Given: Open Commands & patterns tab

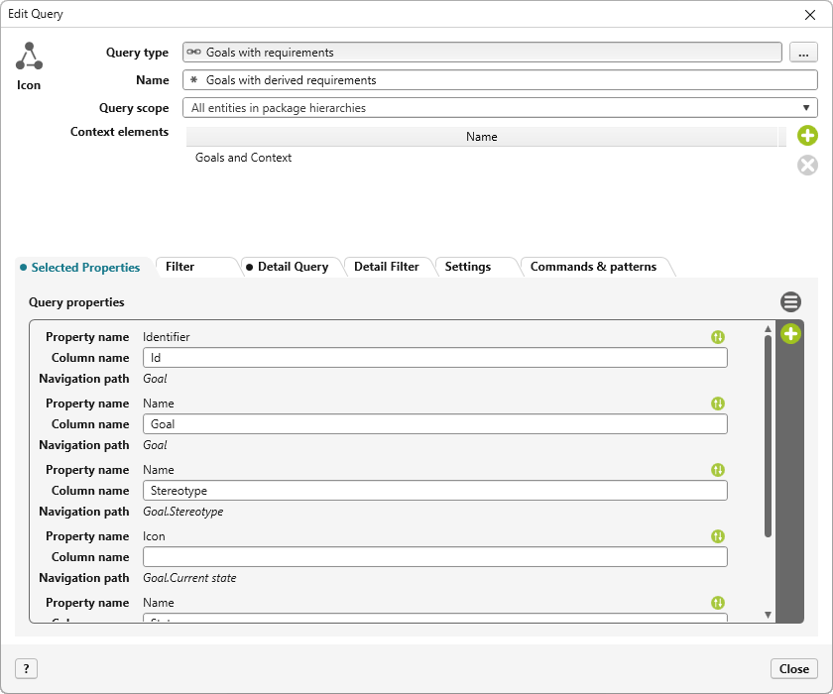Looking at the screenshot, I should click(x=593, y=267).
